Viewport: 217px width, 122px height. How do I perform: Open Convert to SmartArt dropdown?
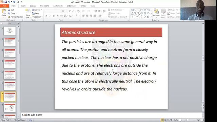(118, 17)
